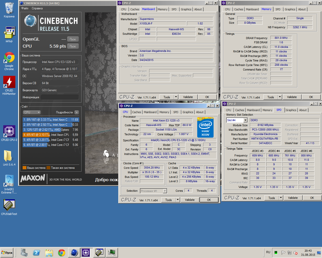Image resolution: width=322 pixels, height=258 pixels.
Task: Click the Part Number HMT41GU7AFR8A-PB field
Action: coord(266,139)
